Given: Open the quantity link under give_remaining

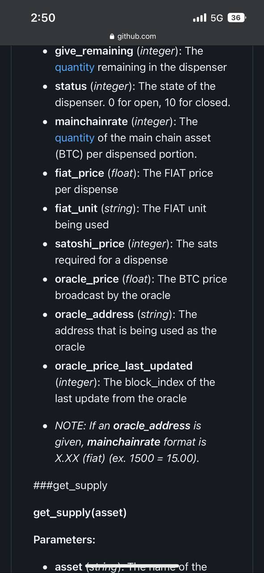Looking at the screenshot, I should click(x=75, y=68).
